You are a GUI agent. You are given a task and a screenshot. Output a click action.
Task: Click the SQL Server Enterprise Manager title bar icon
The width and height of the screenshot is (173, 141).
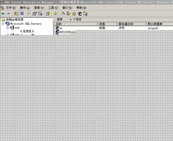(x=2, y=2)
